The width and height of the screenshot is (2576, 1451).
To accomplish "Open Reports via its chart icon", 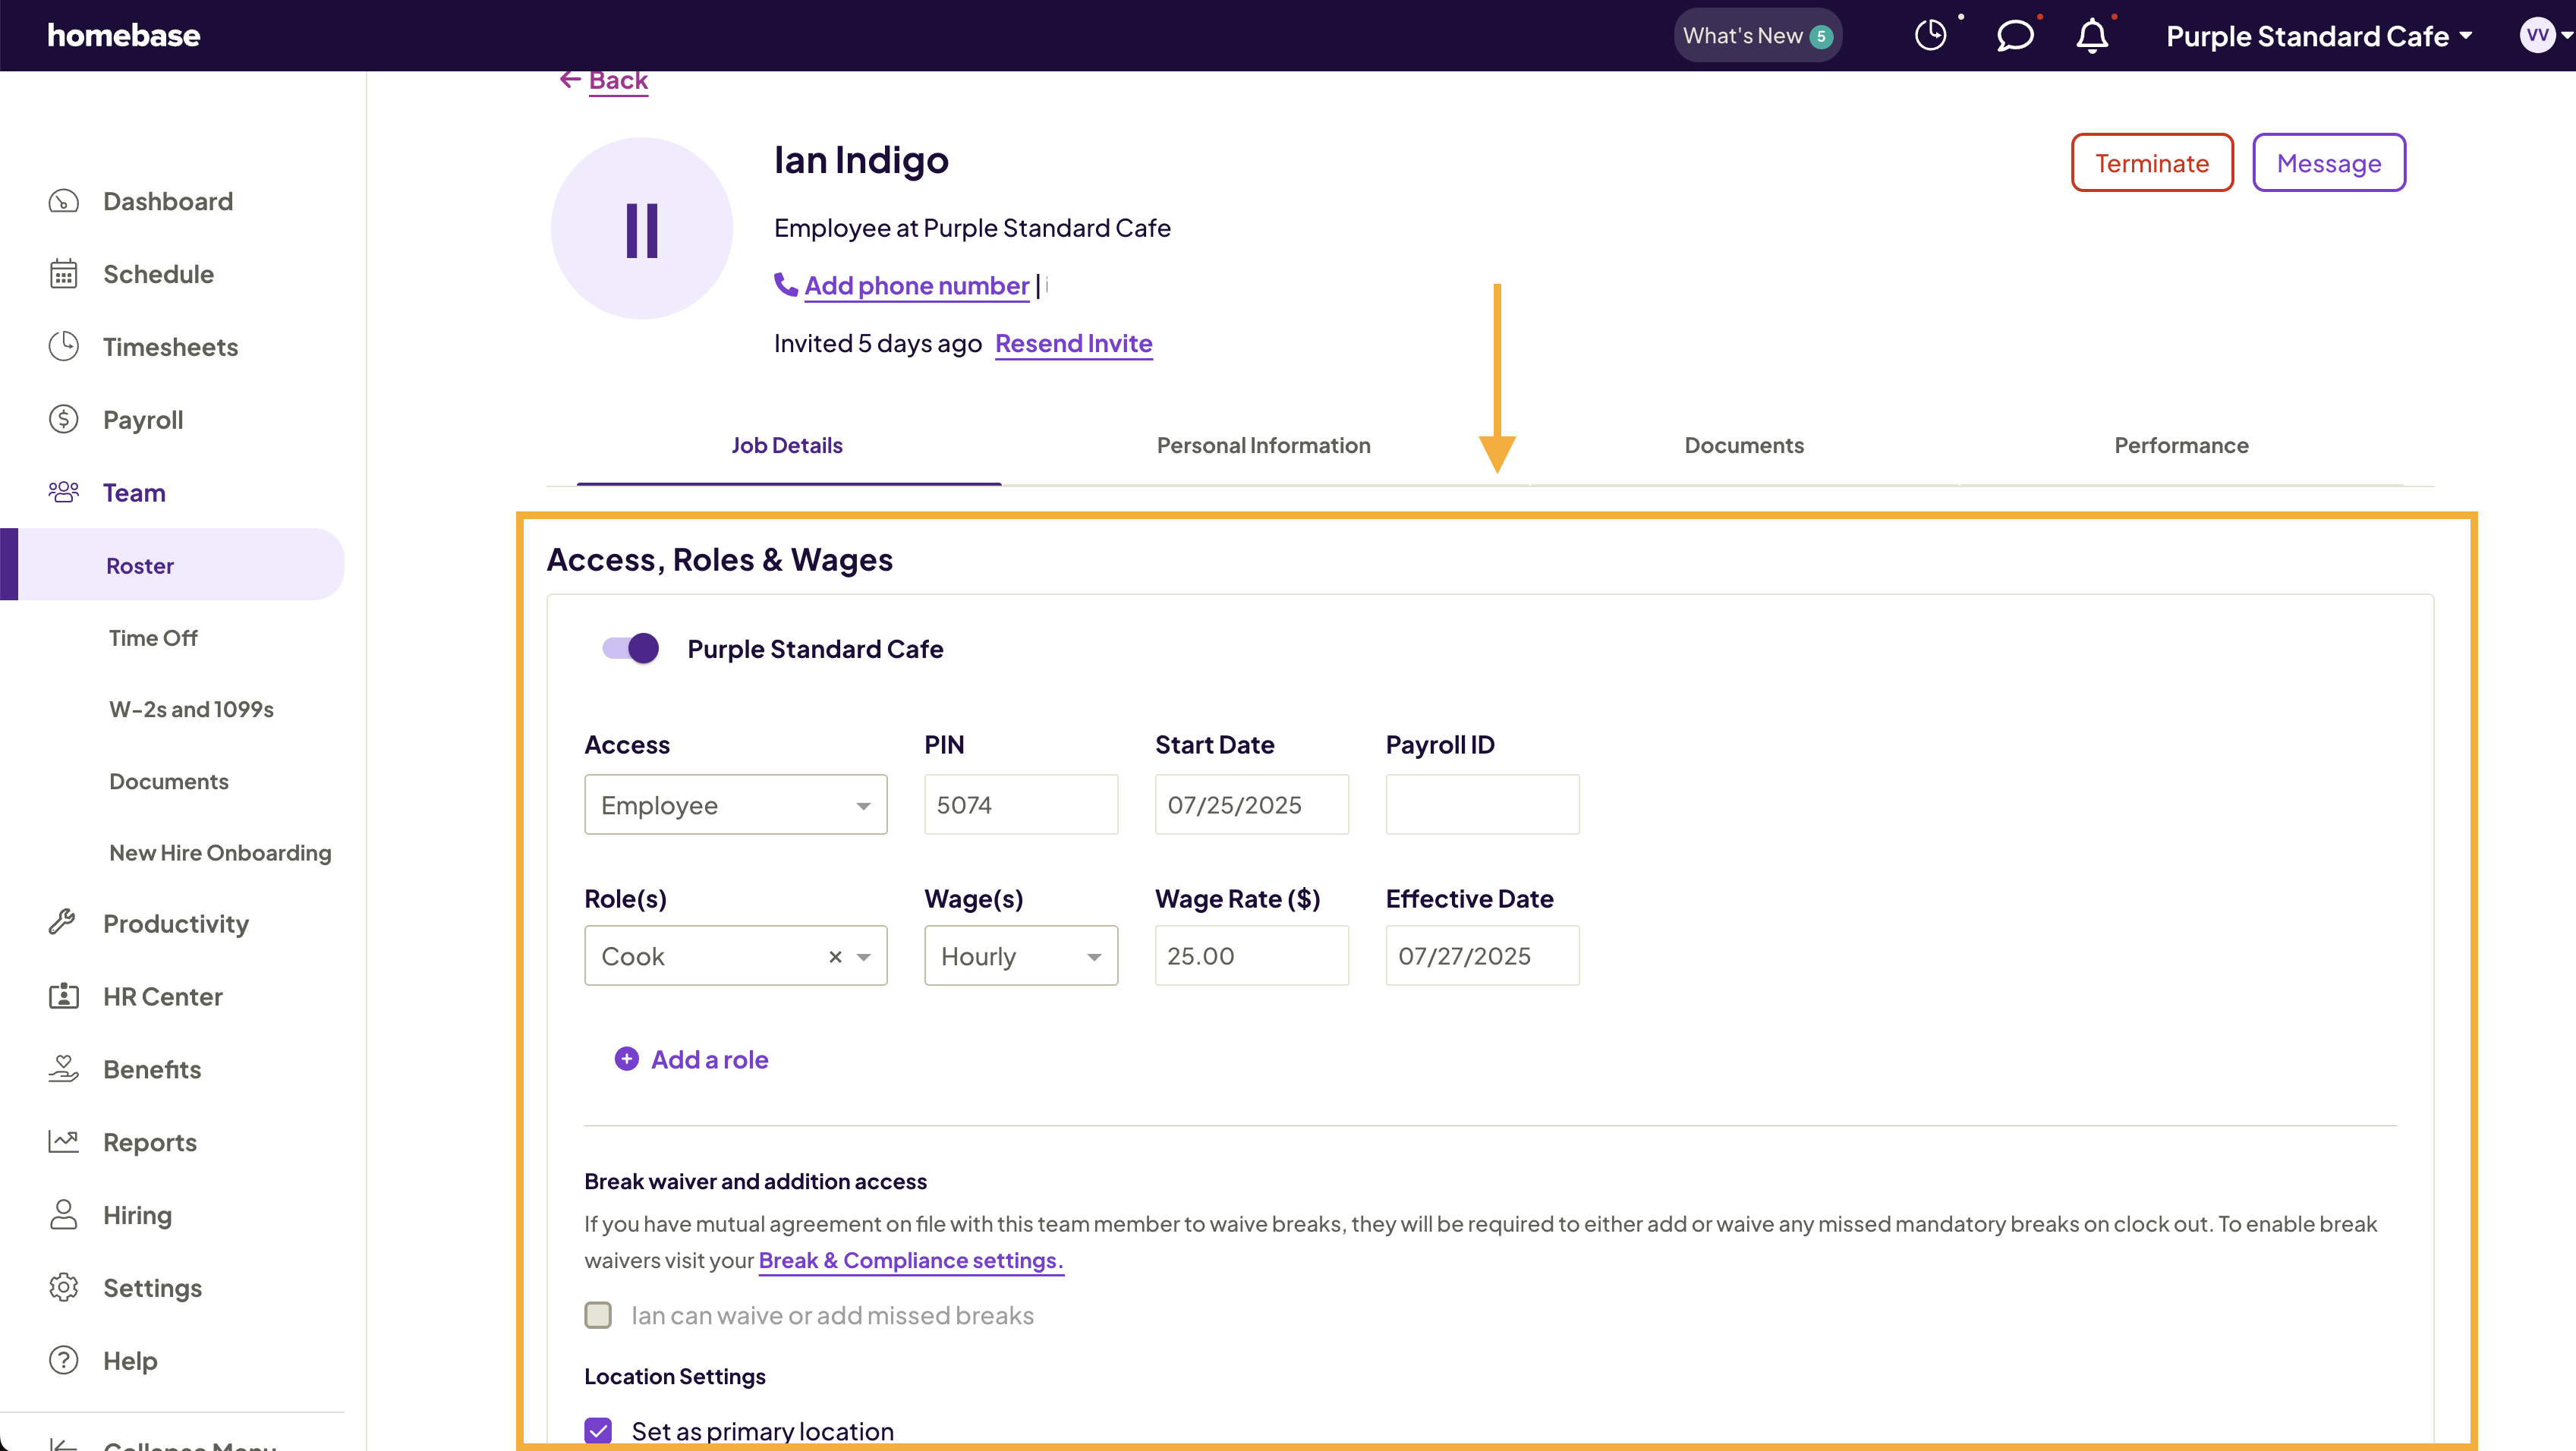I will 63,1141.
